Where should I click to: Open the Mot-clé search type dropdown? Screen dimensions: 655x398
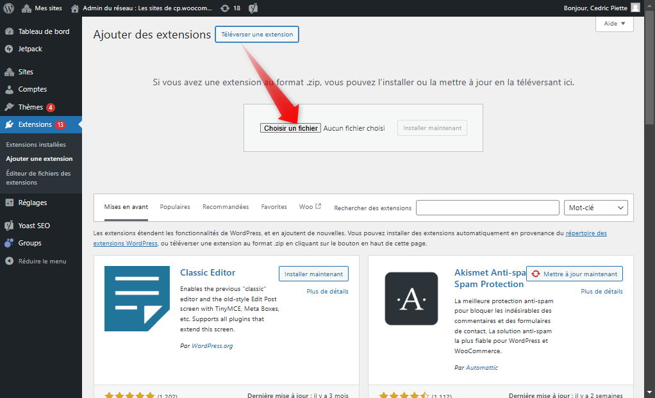595,208
